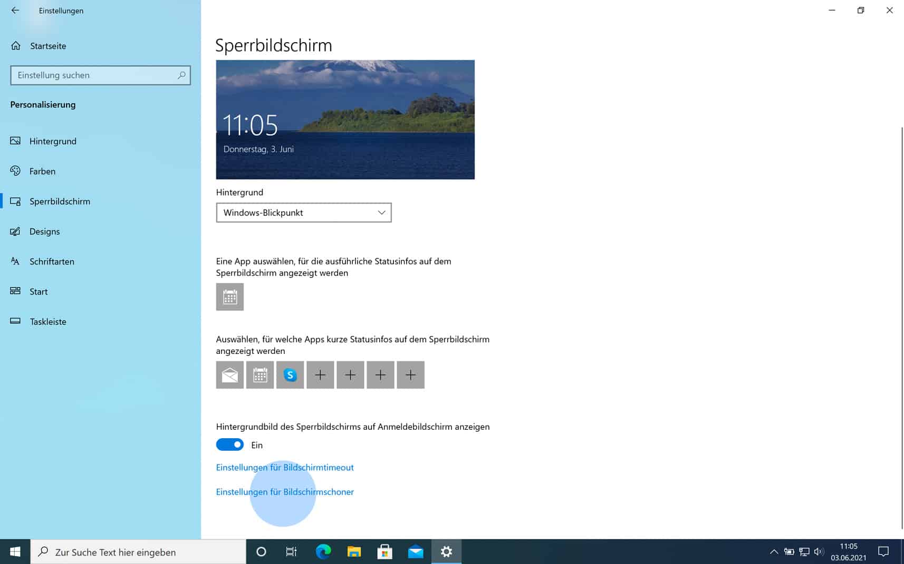This screenshot has width=904, height=564.
Task: Click the search magnifier in Einstellung suchen
Action: pos(181,75)
